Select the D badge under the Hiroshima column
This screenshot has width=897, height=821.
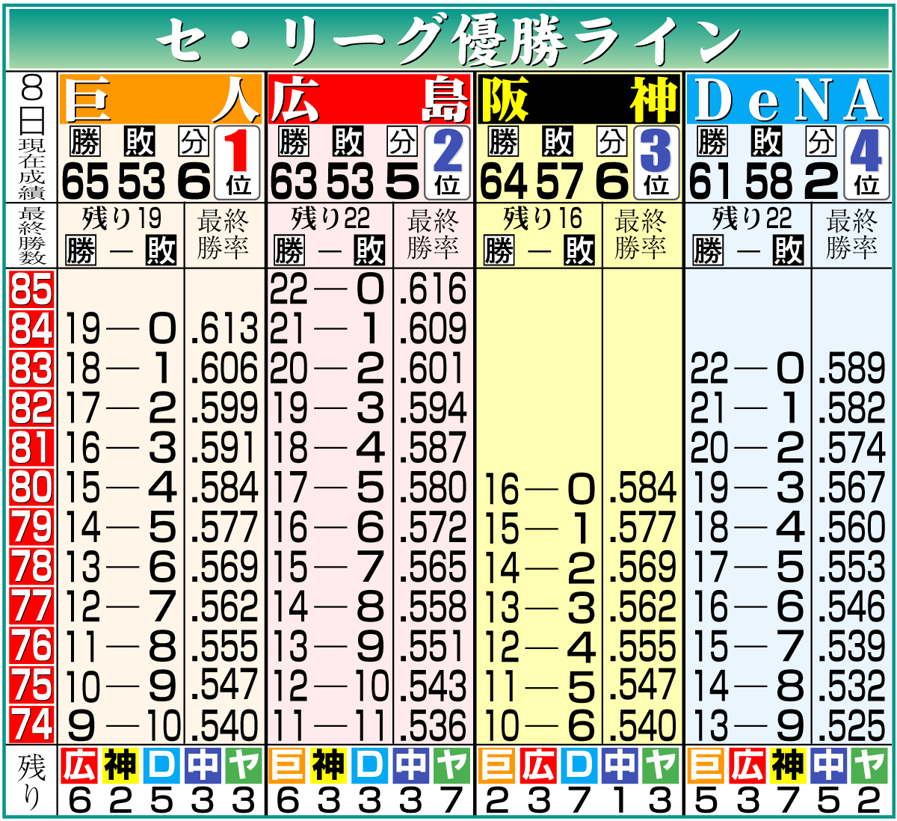(x=370, y=766)
